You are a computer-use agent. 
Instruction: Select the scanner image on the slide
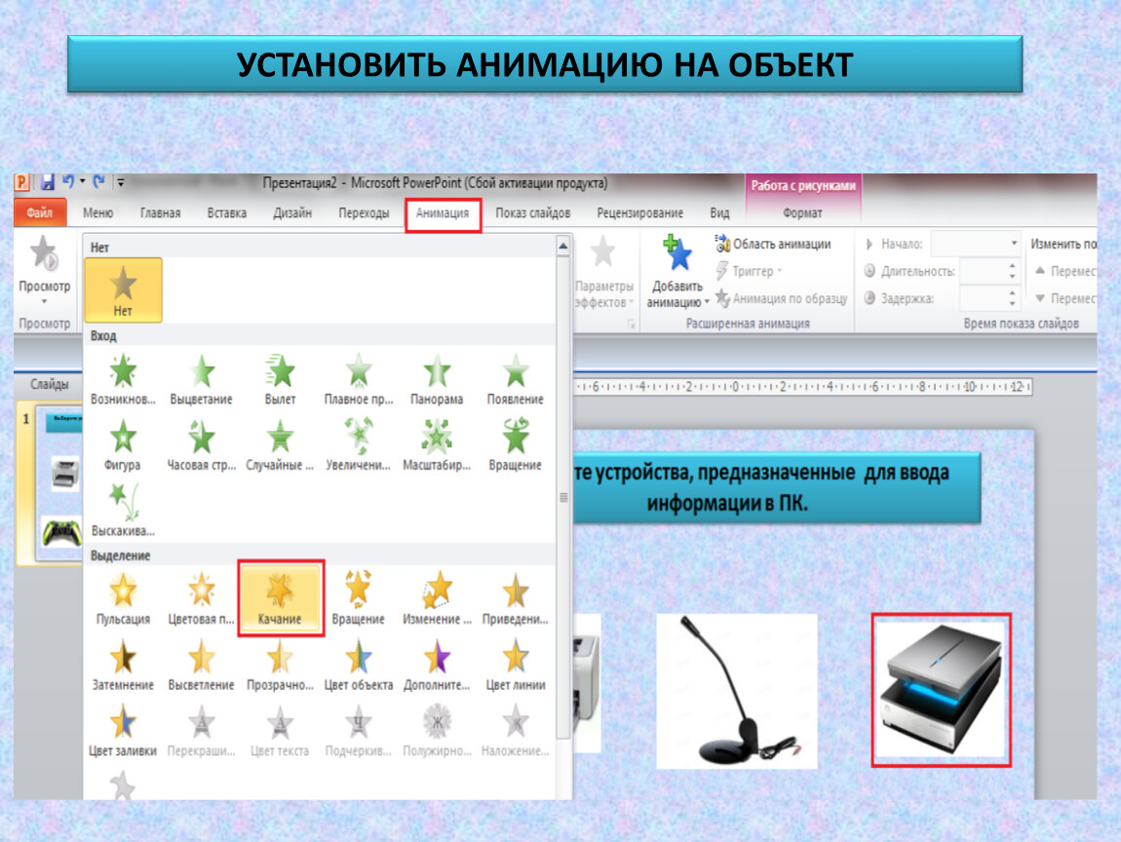point(941,690)
